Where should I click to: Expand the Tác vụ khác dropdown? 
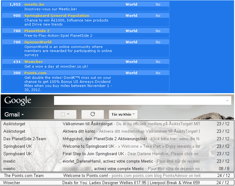123,114
